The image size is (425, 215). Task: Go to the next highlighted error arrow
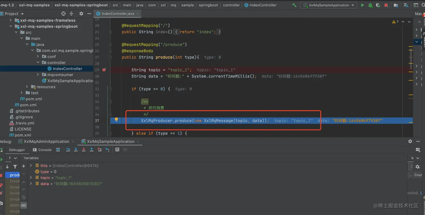(409, 22)
